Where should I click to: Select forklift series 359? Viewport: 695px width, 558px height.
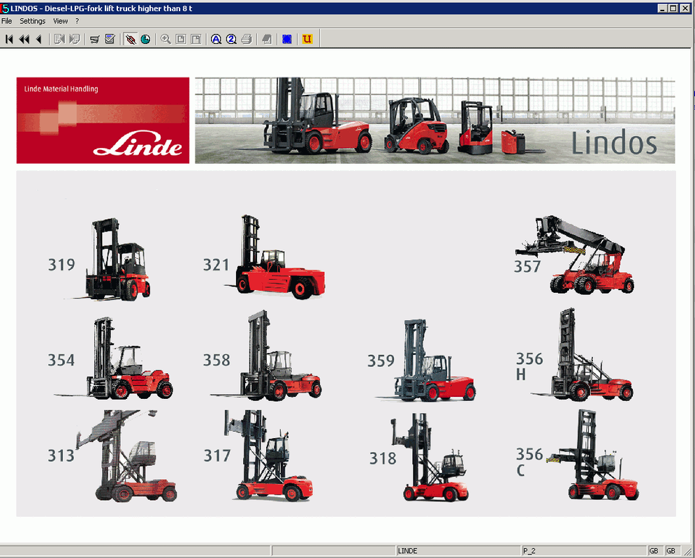tap(421, 360)
